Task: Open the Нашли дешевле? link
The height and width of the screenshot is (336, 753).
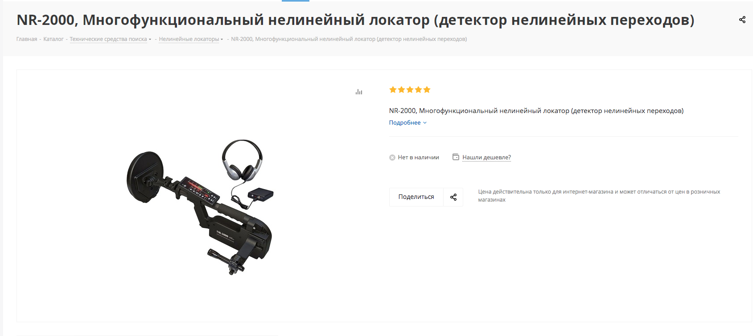Action: (x=486, y=157)
